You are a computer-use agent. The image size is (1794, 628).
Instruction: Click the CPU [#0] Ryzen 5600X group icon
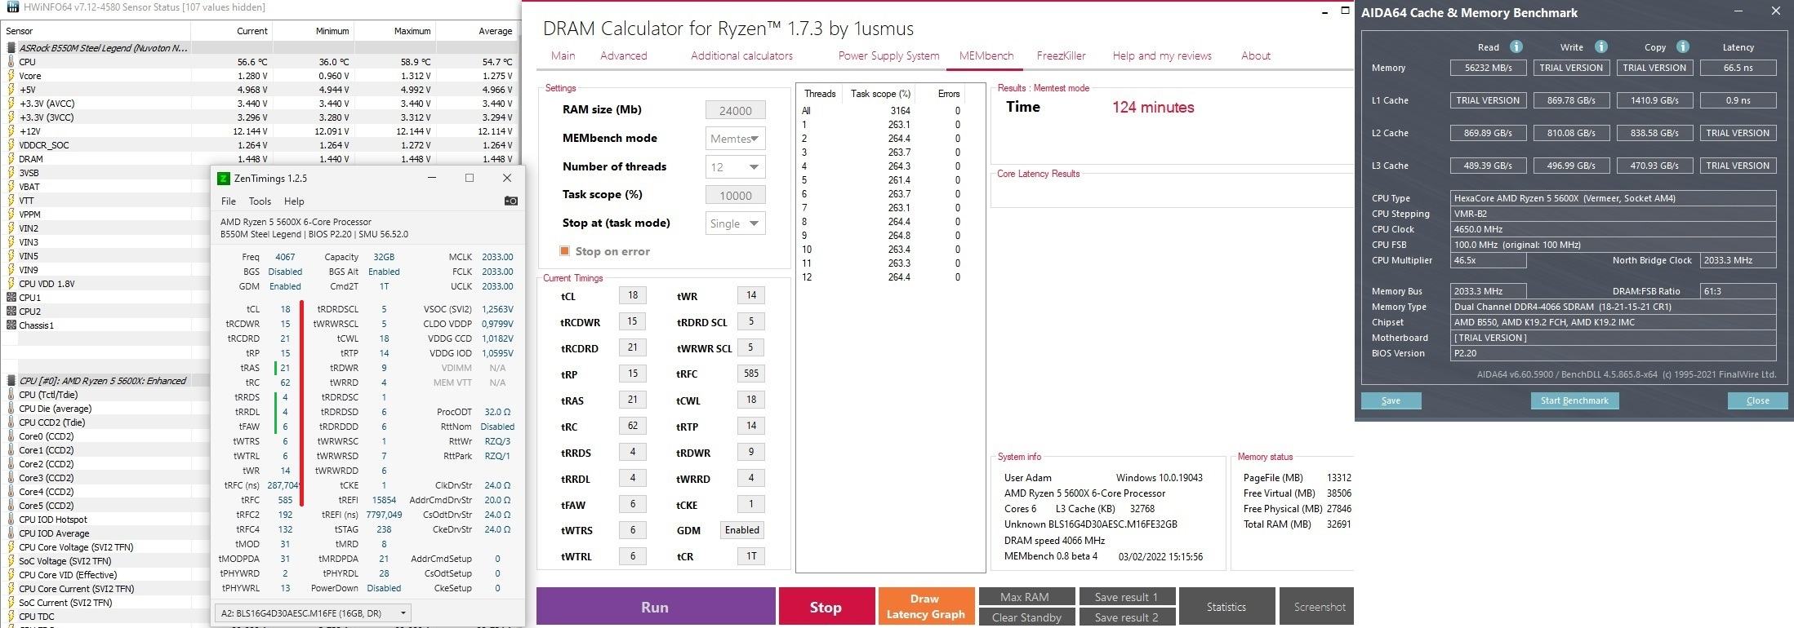click(x=11, y=381)
